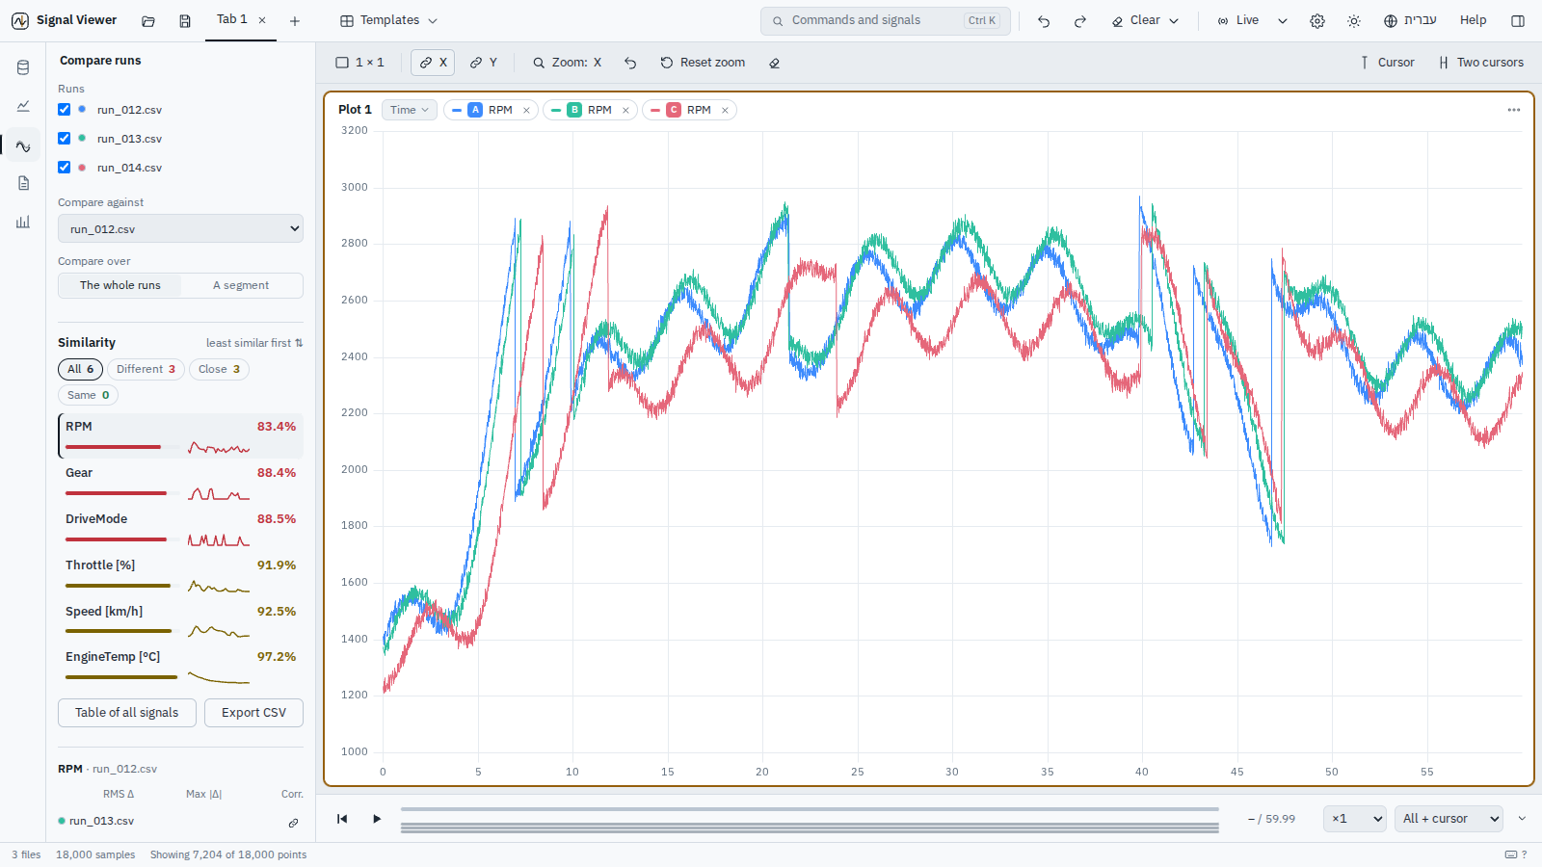Uncheck run_014.csv checkbox
1542x867 pixels.
pyautogui.click(x=64, y=168)
